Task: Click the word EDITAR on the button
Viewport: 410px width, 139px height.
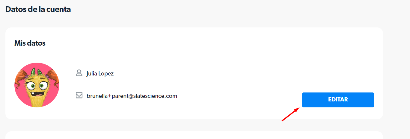Action: pyautogui.click(x=338, y=100)
